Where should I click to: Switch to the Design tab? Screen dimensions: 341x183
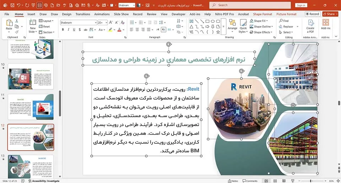66,14
